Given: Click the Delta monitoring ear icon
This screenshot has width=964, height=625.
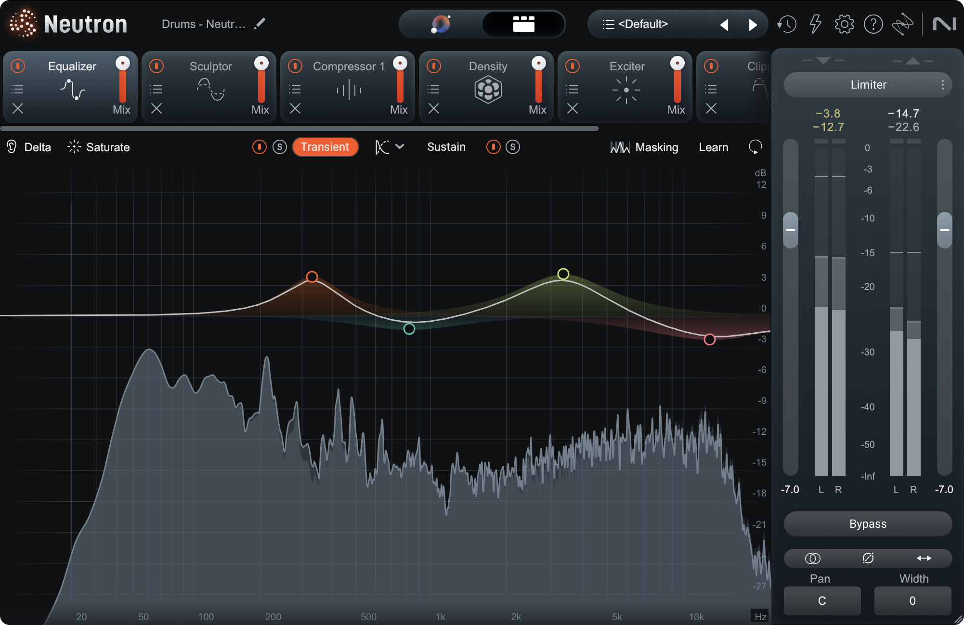Looking at the screenshot, I should coord(11,147).
